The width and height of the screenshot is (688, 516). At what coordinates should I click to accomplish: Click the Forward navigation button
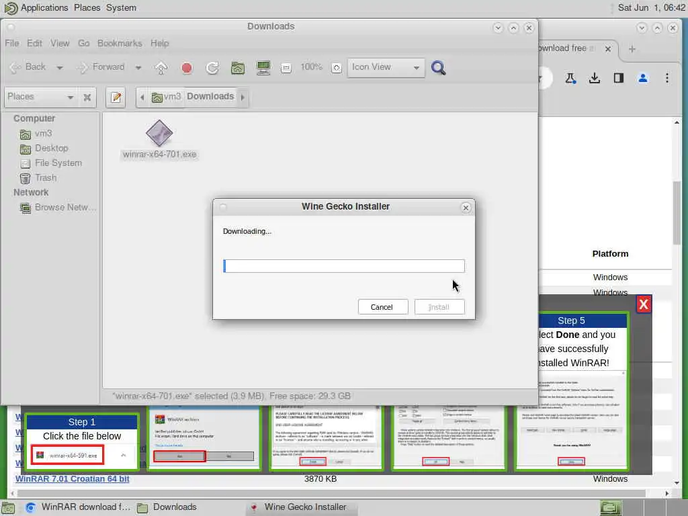click(101, 67)
